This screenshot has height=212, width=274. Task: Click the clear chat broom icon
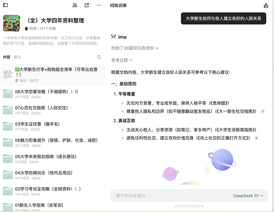(266, 5)
